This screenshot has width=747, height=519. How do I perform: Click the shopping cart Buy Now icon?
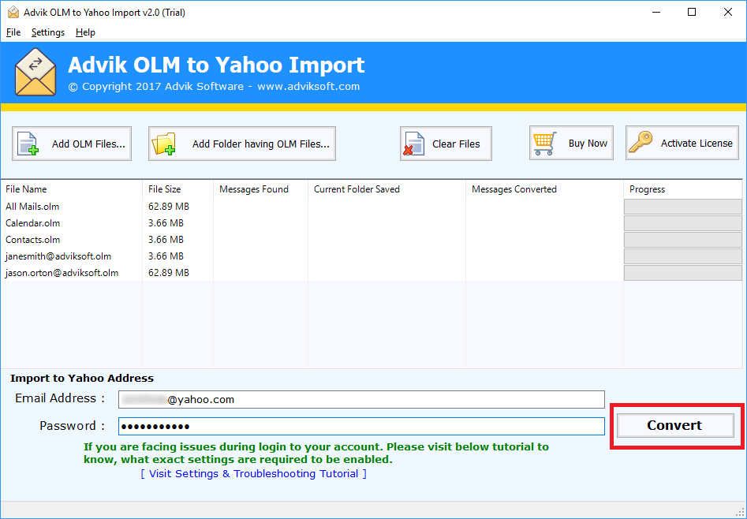[544, 144]
